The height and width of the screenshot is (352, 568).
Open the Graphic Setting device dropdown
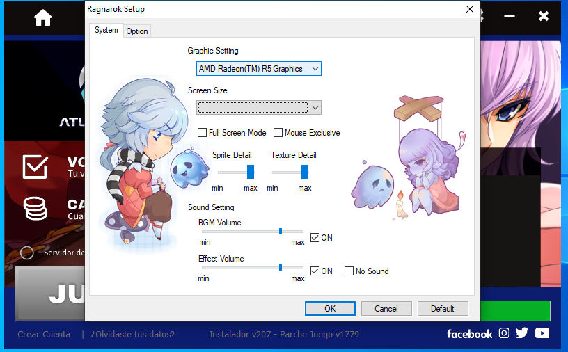tap(259, 68)
